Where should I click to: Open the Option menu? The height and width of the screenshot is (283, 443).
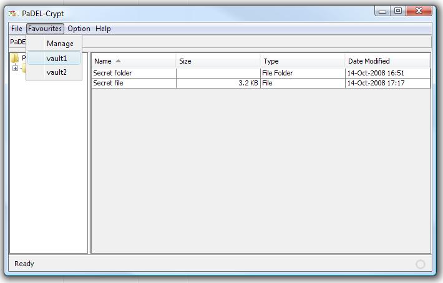(79, 29)
